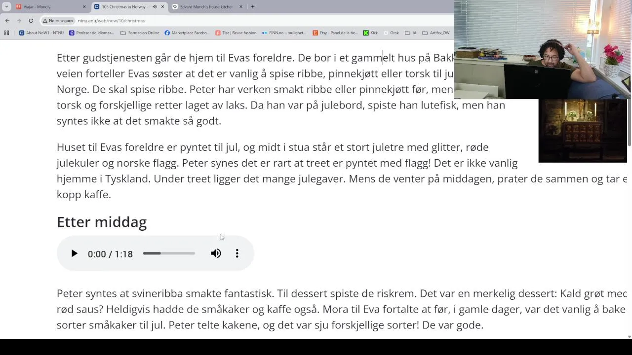Screen dimensions: 632x355
Task: Go forward one page
Action: point(19,21)
